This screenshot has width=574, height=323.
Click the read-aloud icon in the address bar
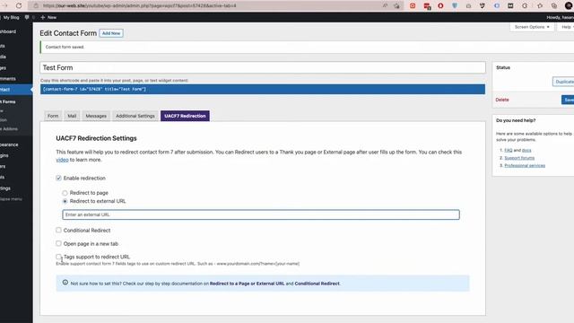tap(385, 5)
